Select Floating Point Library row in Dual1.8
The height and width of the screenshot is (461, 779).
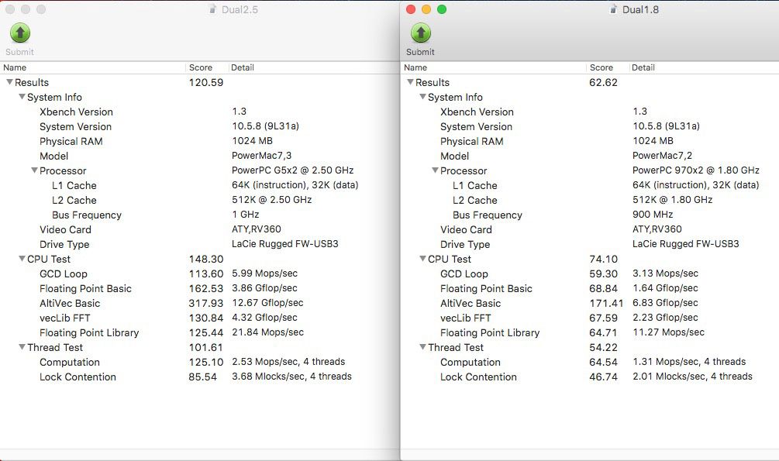point(590,333)
